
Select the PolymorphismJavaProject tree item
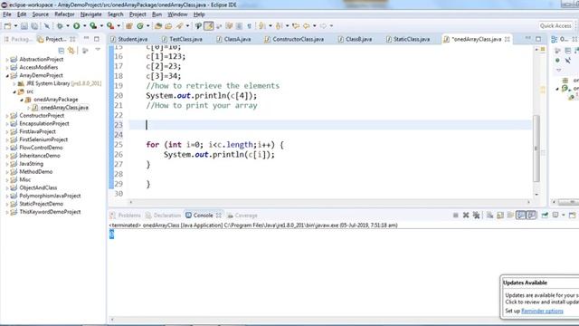pos(50,196)
